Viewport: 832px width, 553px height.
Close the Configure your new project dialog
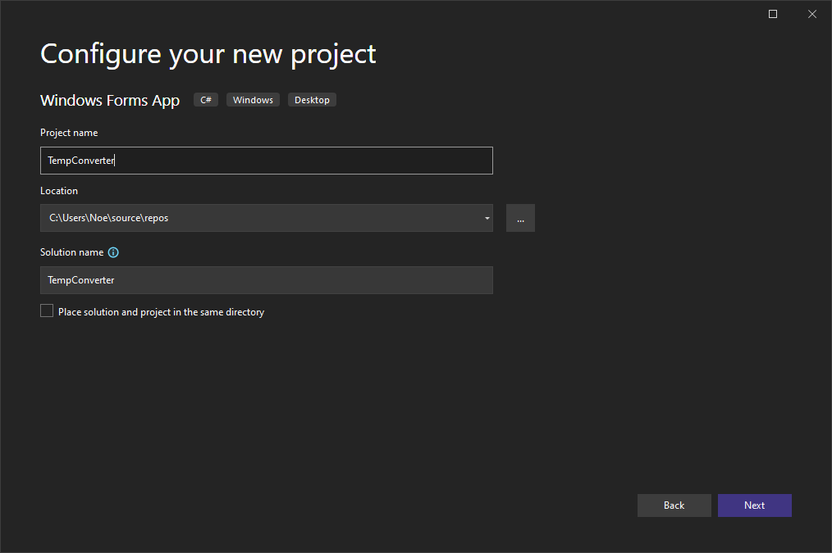click(x=811, y=14)
